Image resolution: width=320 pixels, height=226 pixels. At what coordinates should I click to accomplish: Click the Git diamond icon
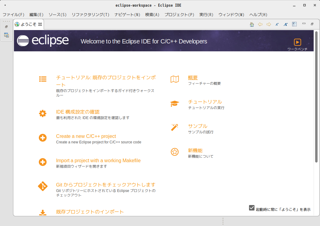[43, 186]
